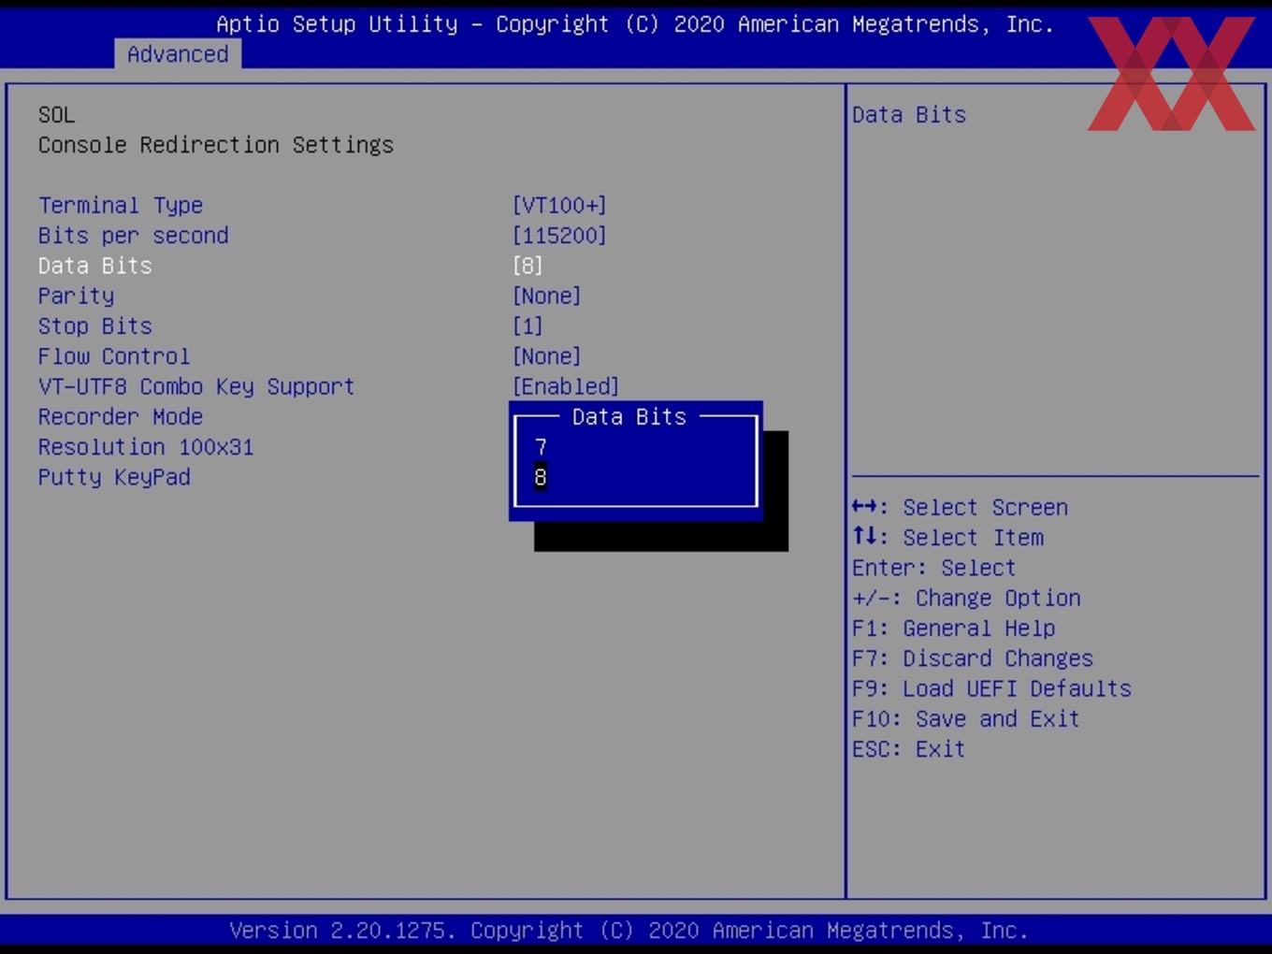This screenshot has width=1272, height=954.
Task: Click F10: Save and Exit hint
Action: [x=966, y=719]
